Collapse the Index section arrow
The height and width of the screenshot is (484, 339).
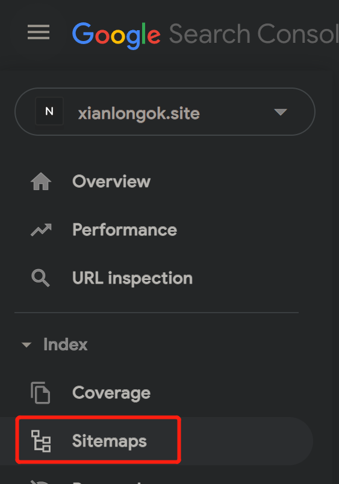coord(26,345)
